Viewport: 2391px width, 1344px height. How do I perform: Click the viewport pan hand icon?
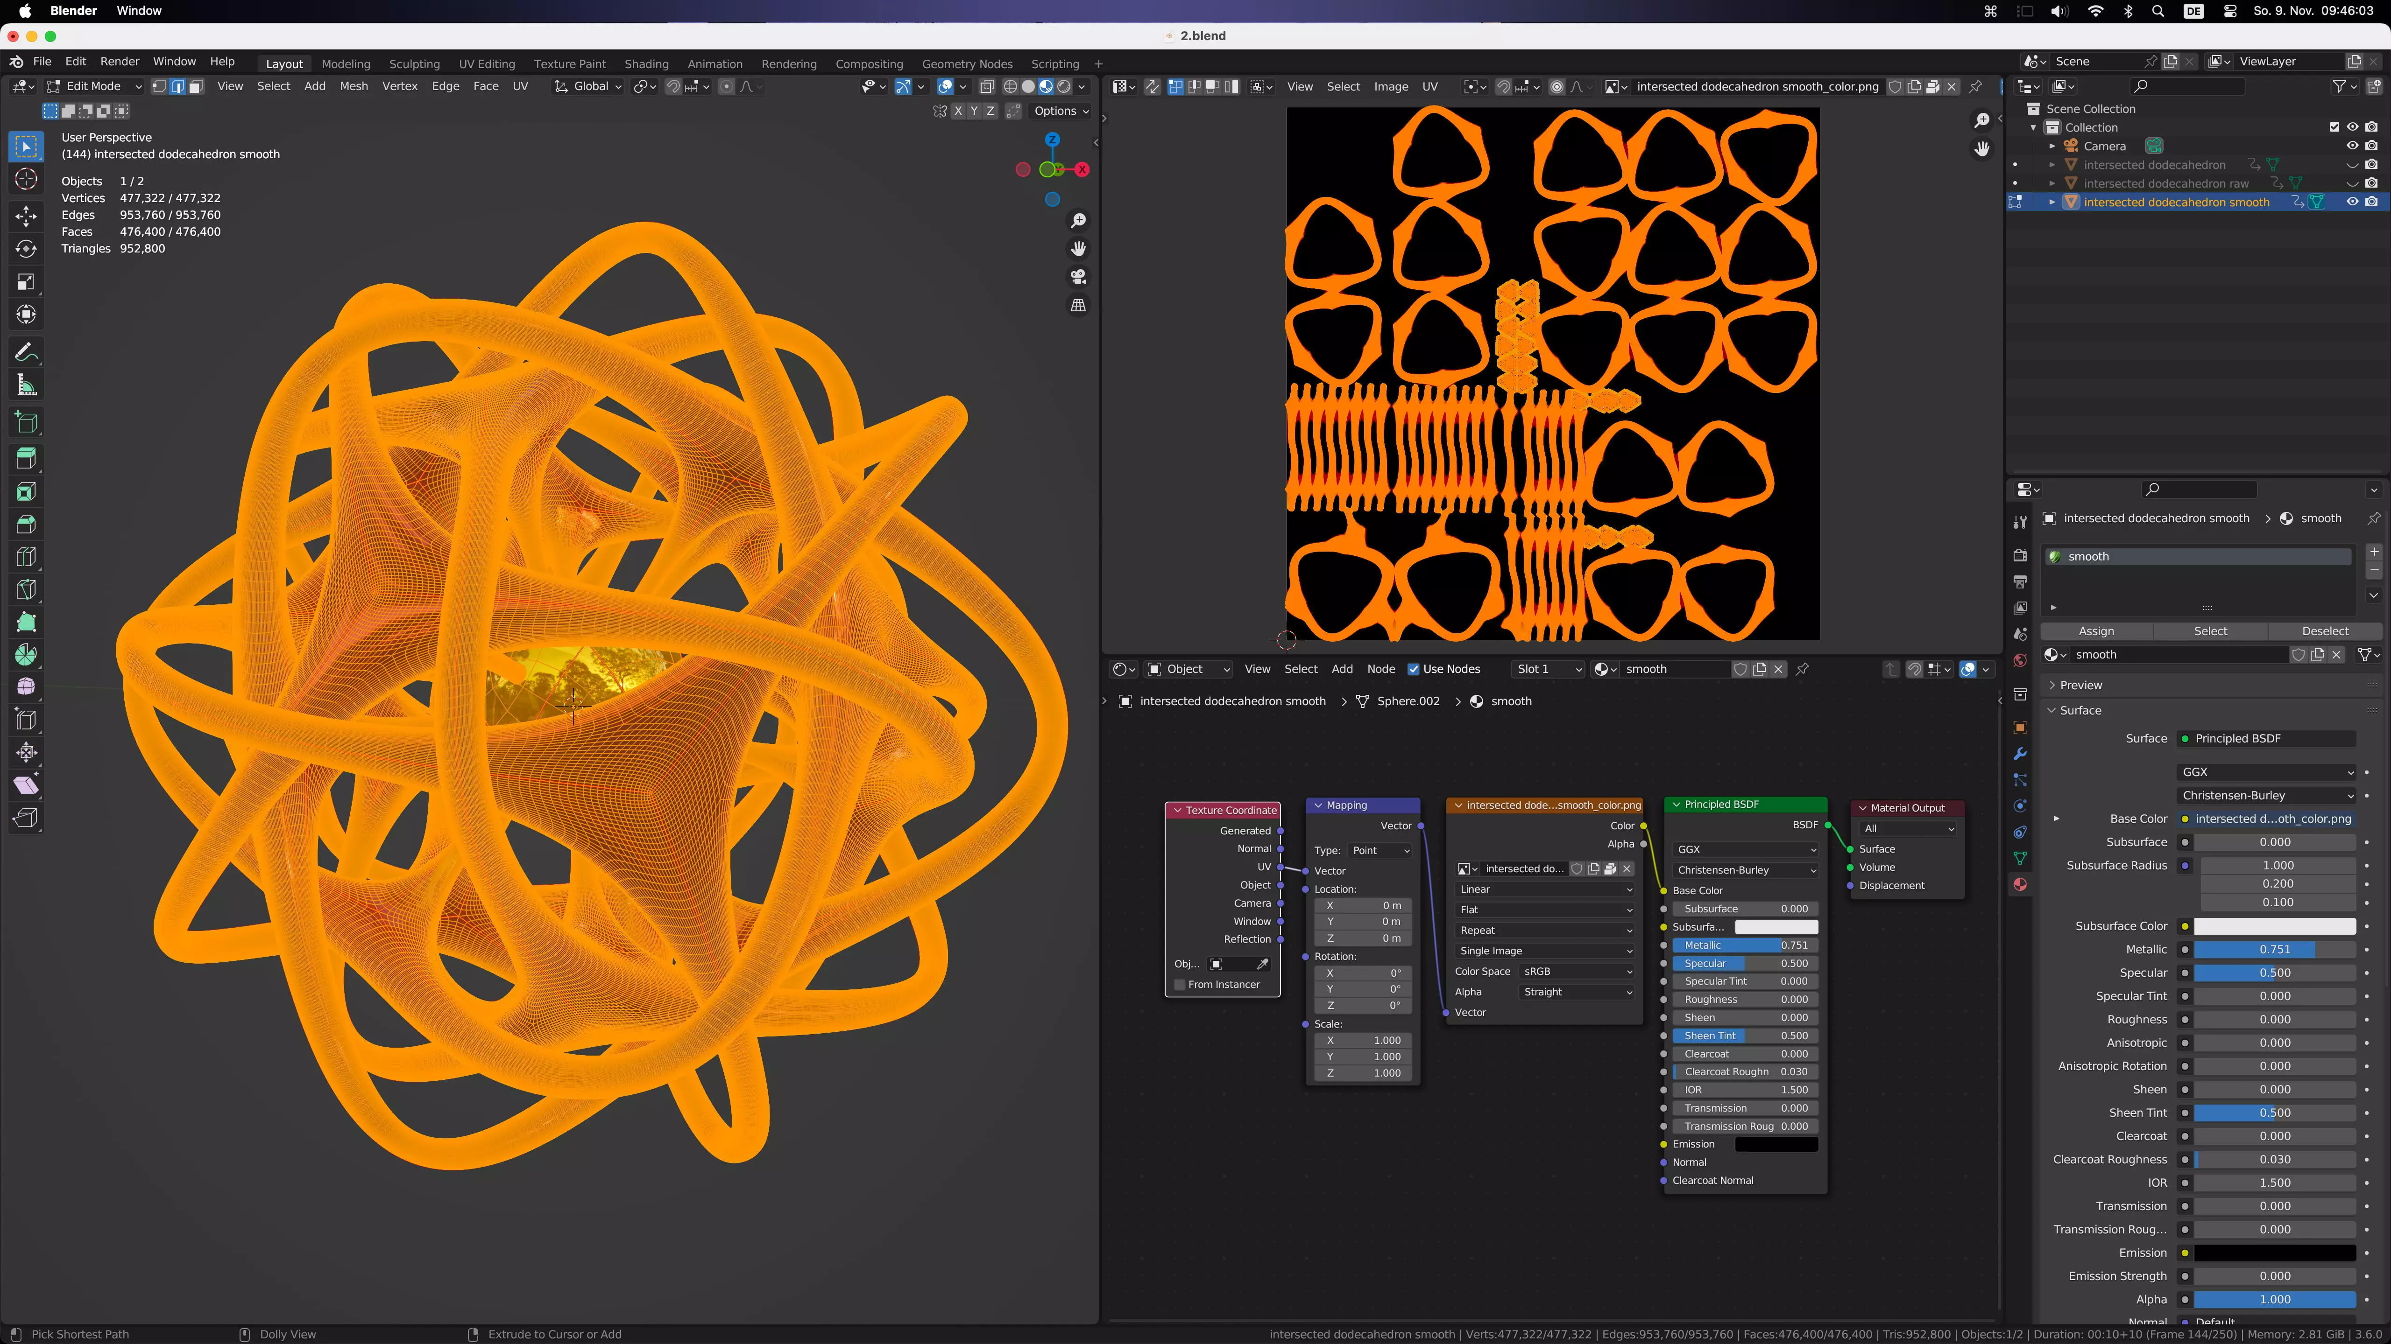pyautogui.click(x=1078, y=249)
